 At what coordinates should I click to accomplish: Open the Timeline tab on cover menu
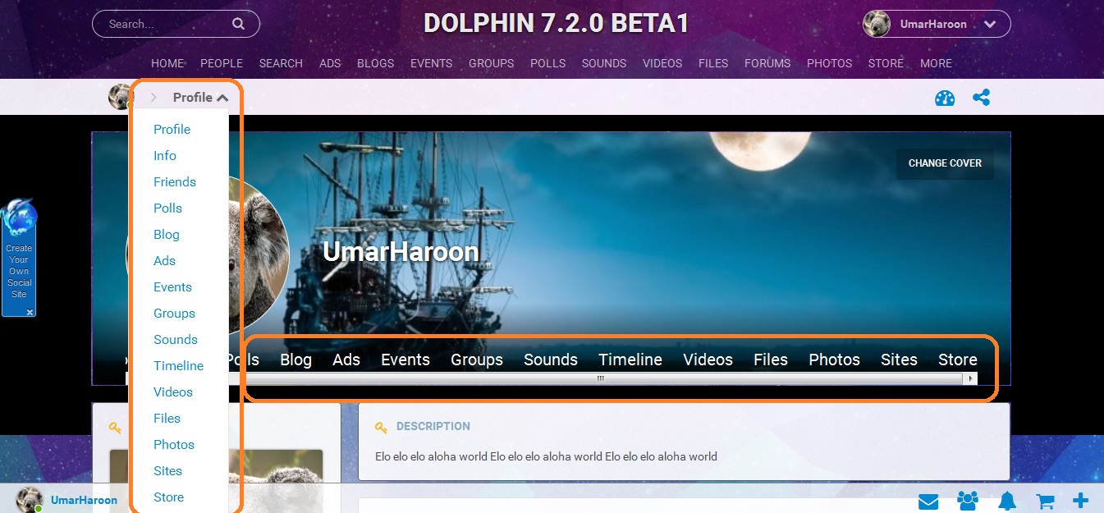(x=630, y=360)
